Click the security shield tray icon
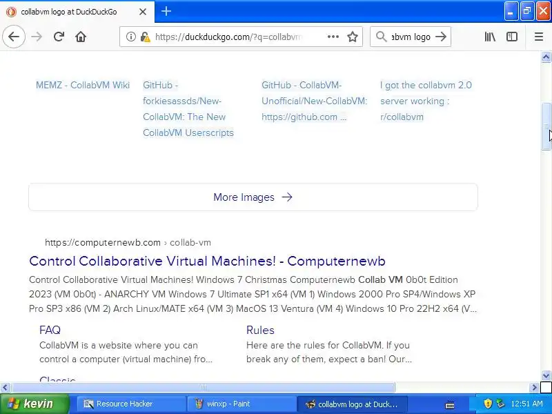The width and height of the screenshot is (552, 414). pos(488,404)
